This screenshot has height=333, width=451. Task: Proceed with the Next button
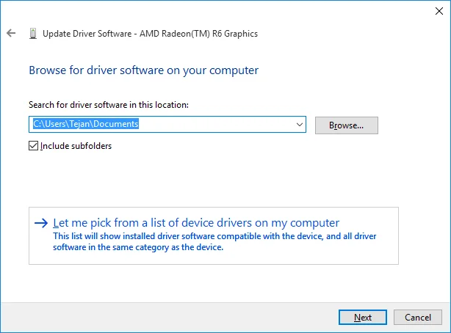click(x=362, y=317)
